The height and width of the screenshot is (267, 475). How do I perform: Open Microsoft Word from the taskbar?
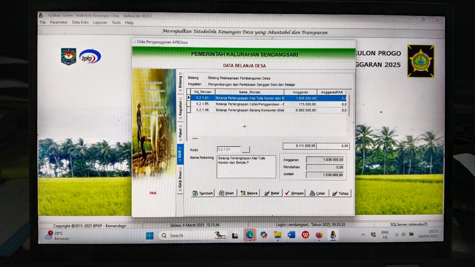click(x=291, y=235)
